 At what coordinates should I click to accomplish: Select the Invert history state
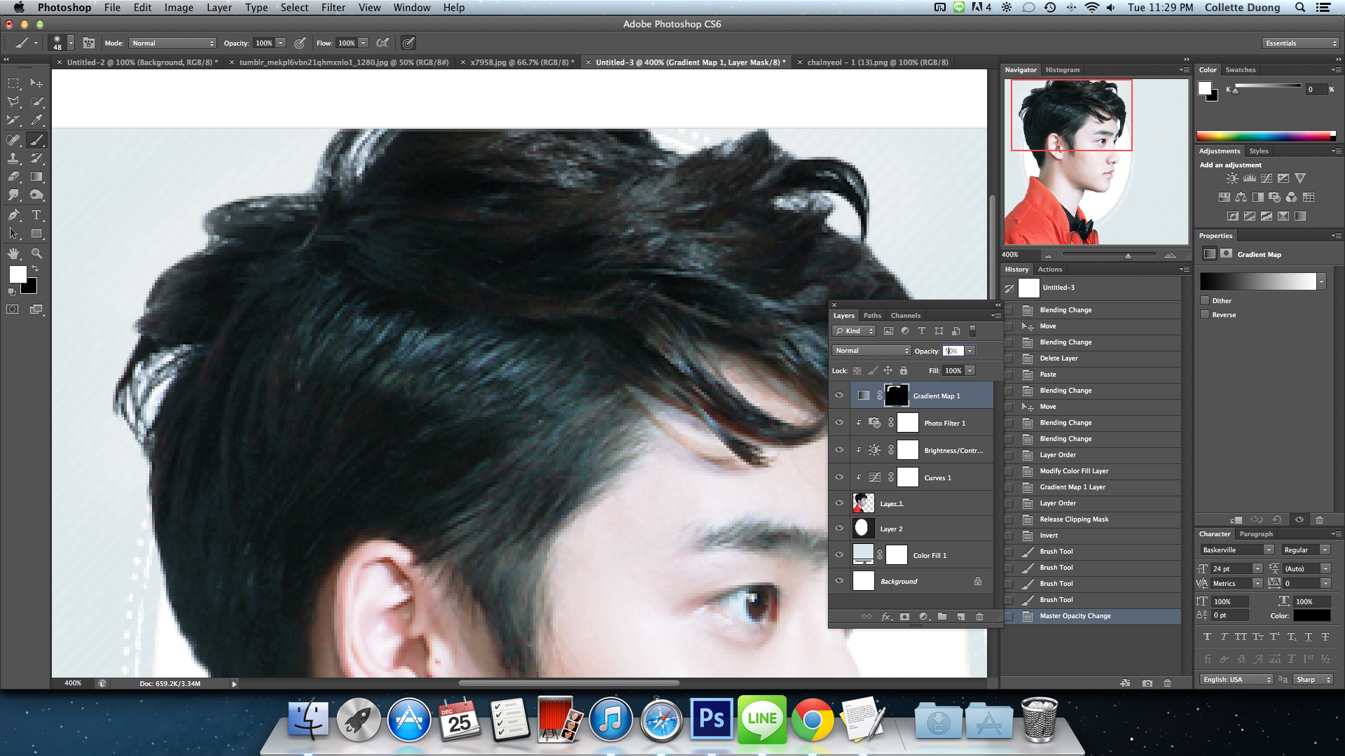click(x=1049, y=535)
